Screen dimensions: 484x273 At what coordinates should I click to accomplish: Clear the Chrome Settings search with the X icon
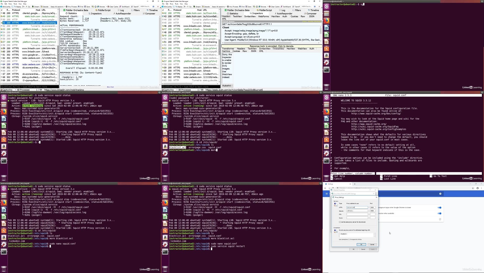(440, 194)
